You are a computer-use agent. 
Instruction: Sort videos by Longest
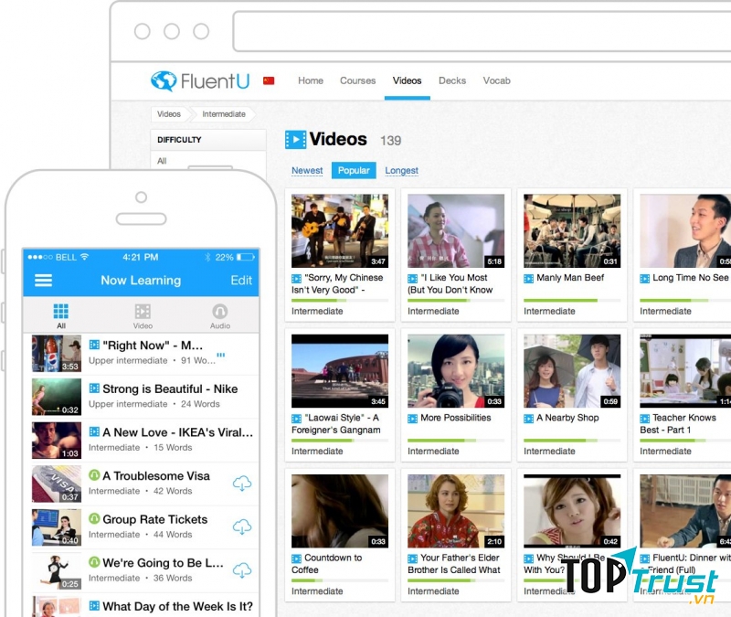401,170
